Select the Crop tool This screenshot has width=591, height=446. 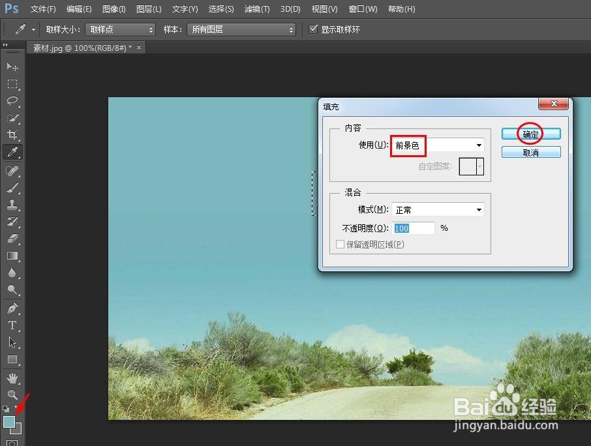tap(12, 134)
